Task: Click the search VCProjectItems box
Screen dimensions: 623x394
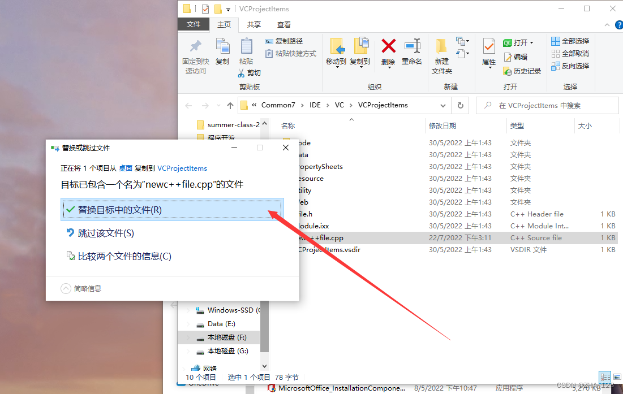Action: pos(548,106)
